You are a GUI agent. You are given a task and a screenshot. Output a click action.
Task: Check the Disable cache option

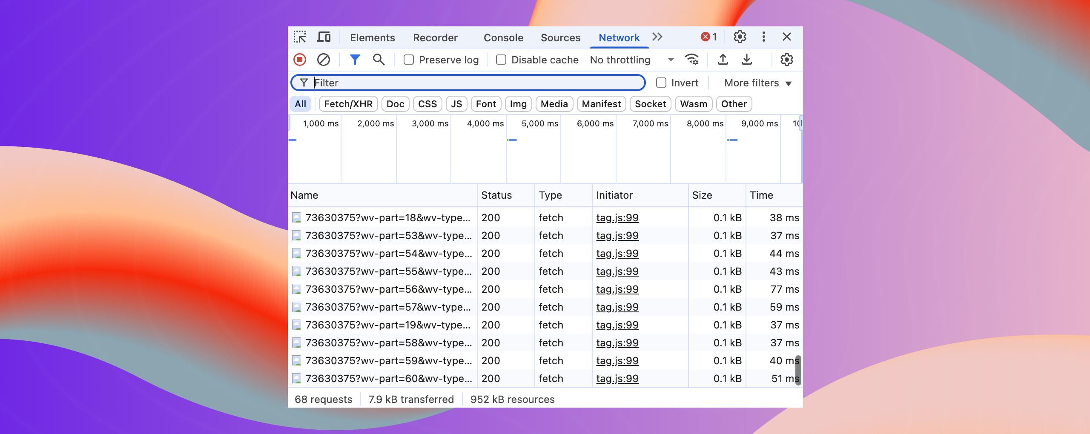coord(501,60)
